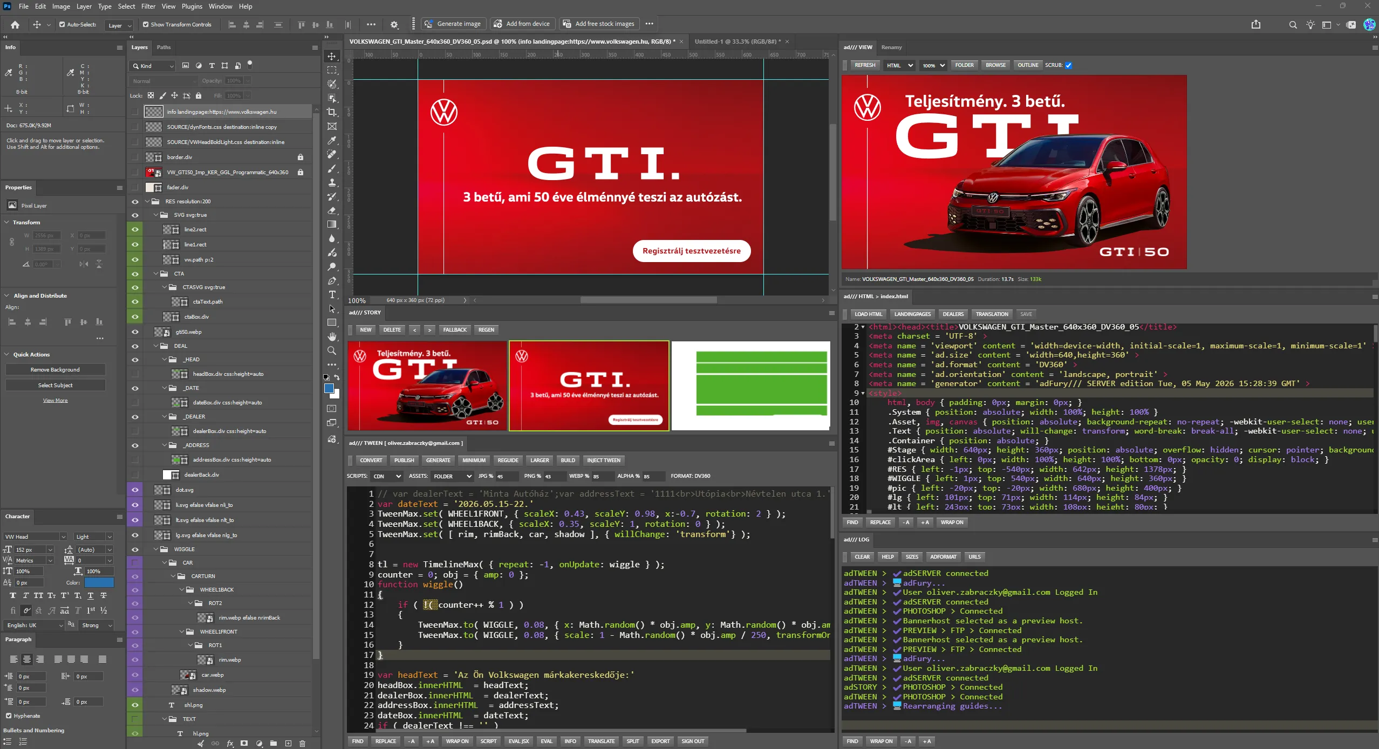
Task: Select the Eraser tool
Action: (x=332, y=210)
